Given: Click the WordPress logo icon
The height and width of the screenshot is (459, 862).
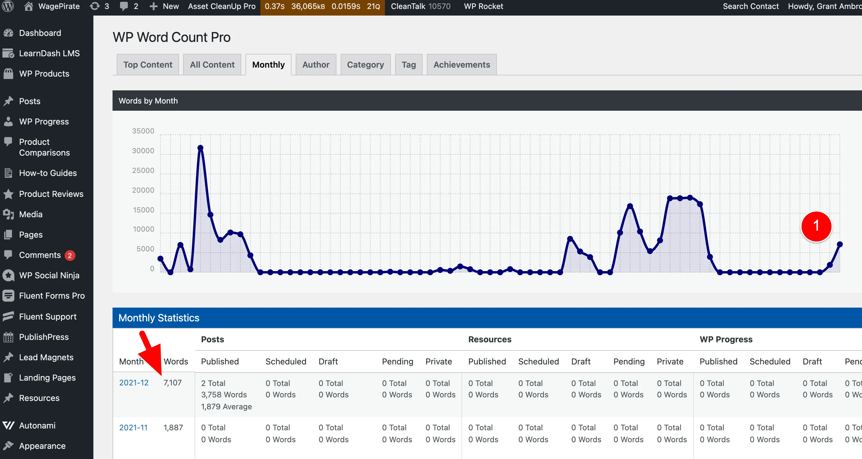Looking at the screenshot, I should pos(8,6).
